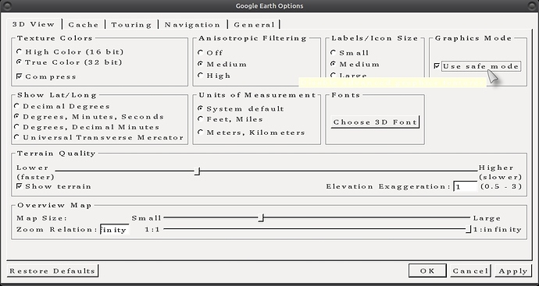The width and height of the screenshot is (539, 286).
Task: Open the Cache tab
Action: (84, 25)
